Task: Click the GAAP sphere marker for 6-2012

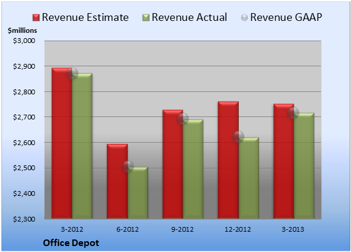Action: tap(128, 167)
